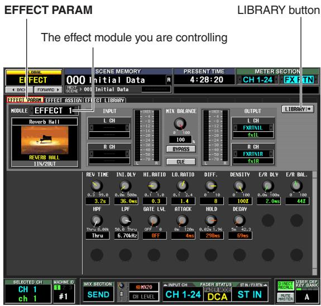321x306 pixels.
Task: Click the parameter area vertical scrollbar
Action: (315, 223)
